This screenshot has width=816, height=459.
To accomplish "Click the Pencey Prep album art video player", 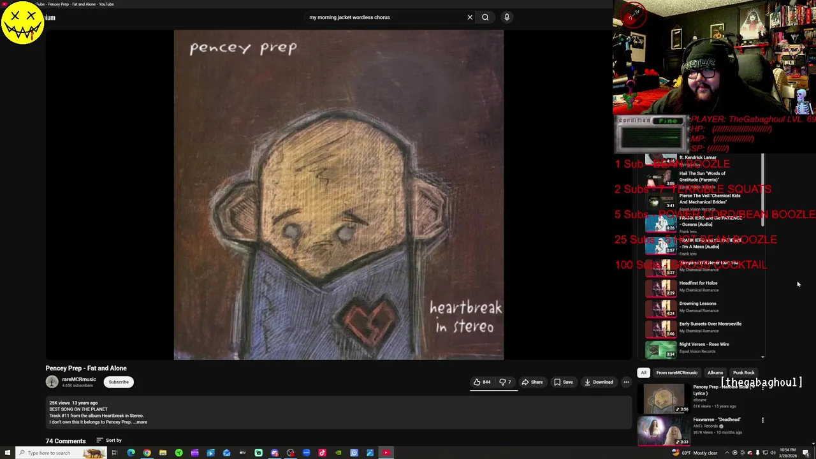I will click(339, 194).
